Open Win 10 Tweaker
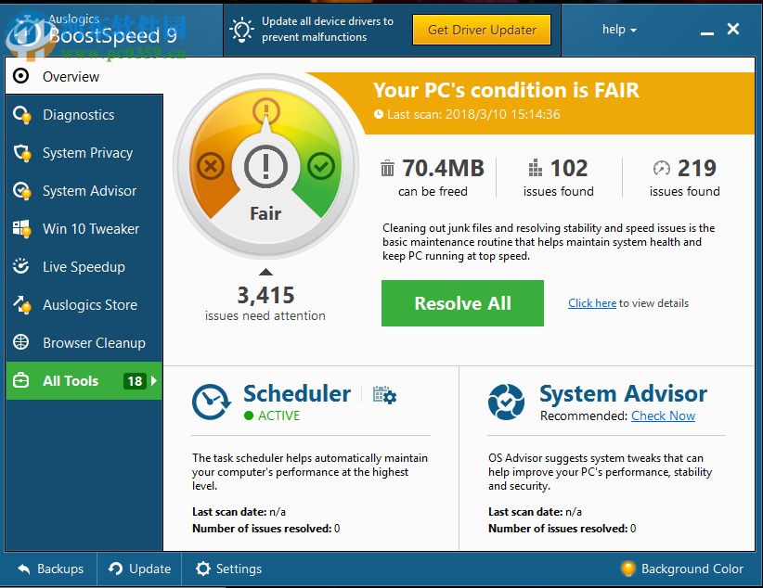 click(84, 228)
